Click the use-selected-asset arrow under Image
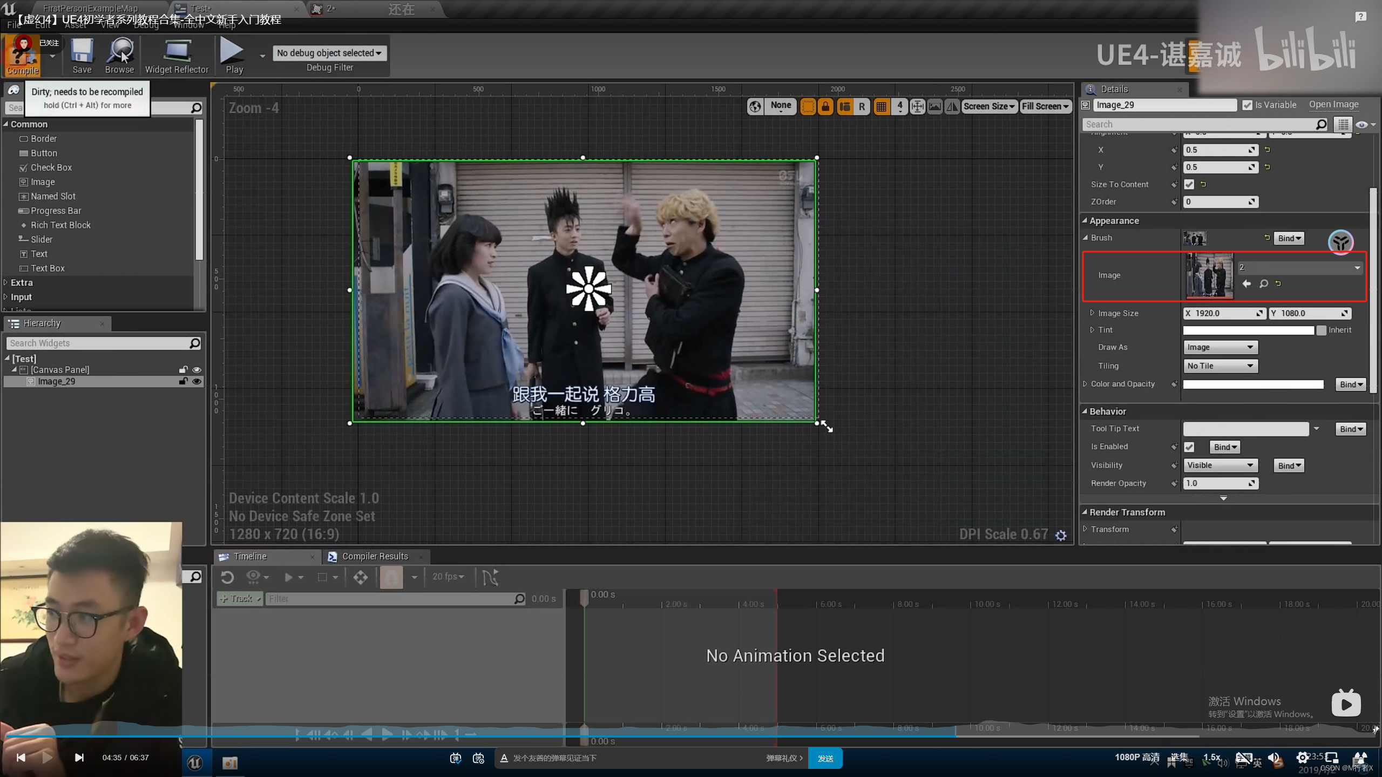 (1246, 283)
